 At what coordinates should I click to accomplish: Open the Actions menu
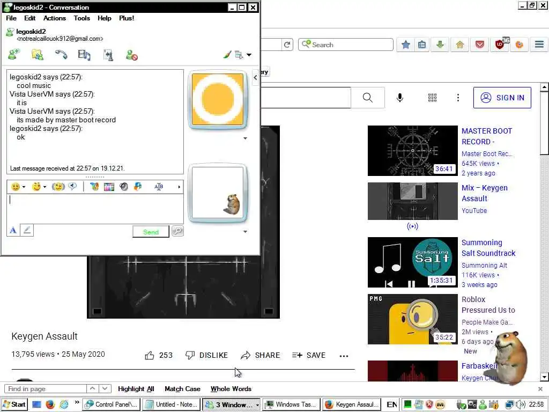pos(55,18)
